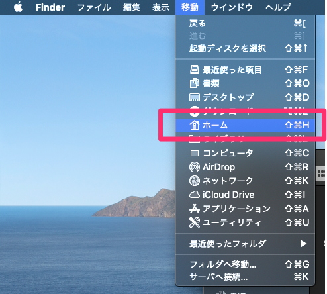Viewport: 327px width, 294px height.
Task: Select ネットワーク menu label
Action: tap(228, 181)
